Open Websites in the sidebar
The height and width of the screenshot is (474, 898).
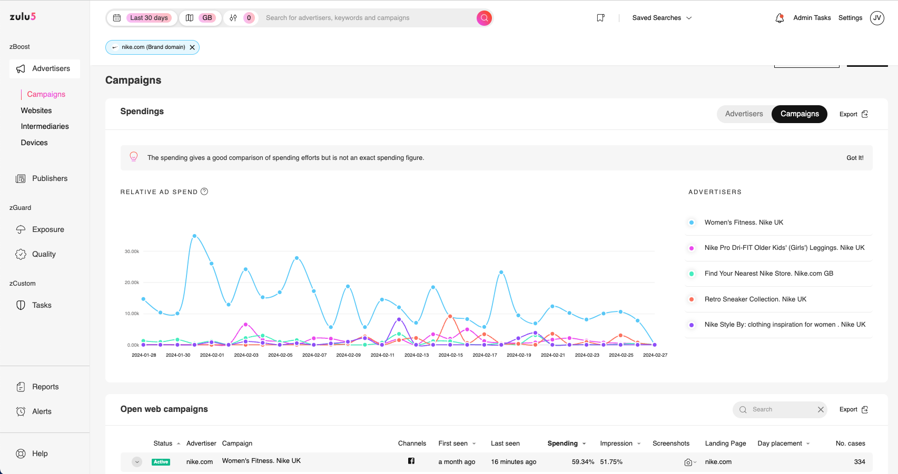click(36, 110)
